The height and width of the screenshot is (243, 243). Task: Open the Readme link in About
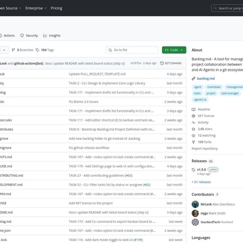point(204,109)
